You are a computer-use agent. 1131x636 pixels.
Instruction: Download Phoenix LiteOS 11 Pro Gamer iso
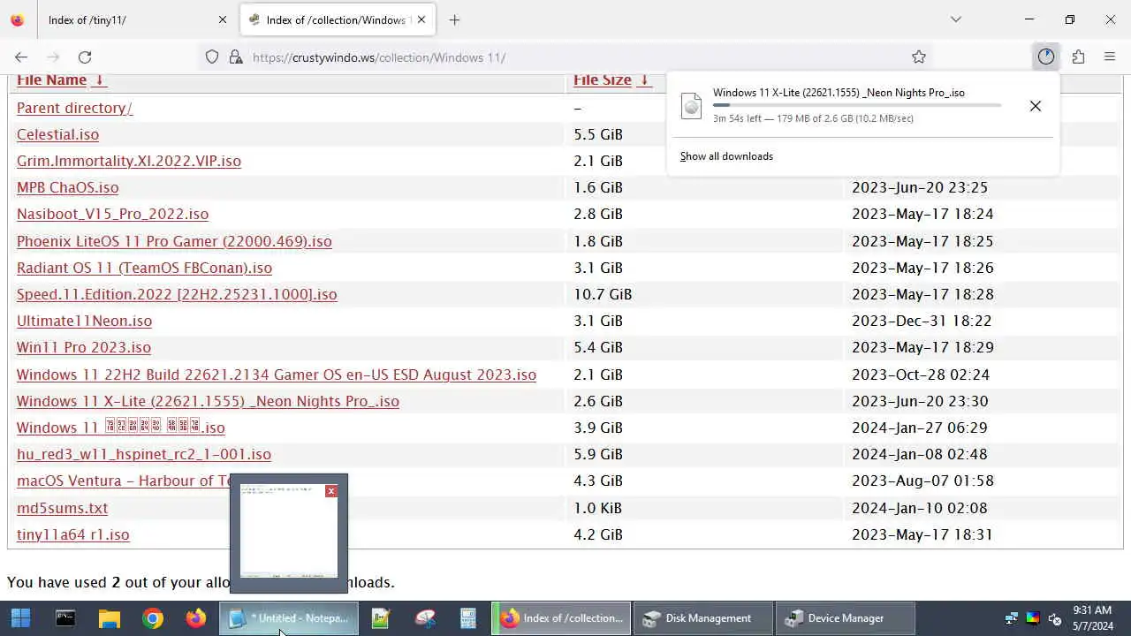click(x=174, y=241)
